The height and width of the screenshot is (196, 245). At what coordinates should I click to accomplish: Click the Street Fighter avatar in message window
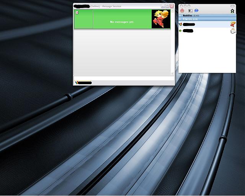[161, 19]
